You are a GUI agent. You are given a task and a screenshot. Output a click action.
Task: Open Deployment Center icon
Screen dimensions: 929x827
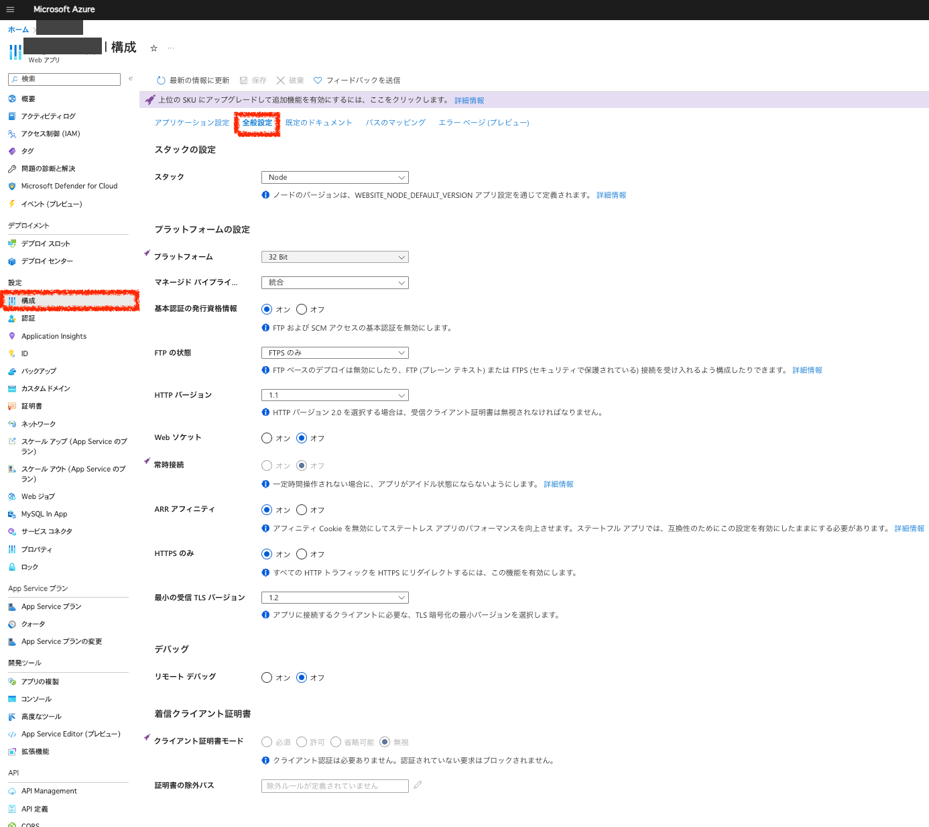click(12, 261)
